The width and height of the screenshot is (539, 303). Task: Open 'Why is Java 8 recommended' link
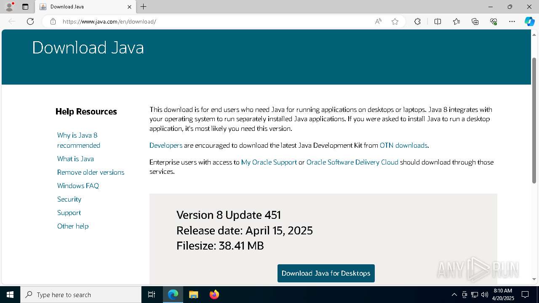click(79, 140)
